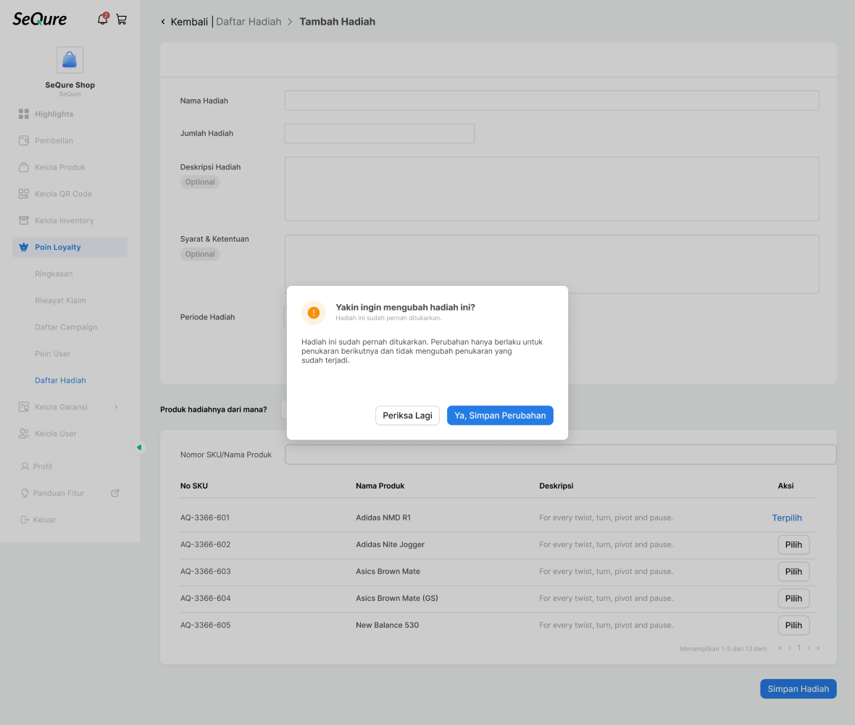Screen dimensions: 855x726
Task: Confirm with Ya, Simpan Perubahan
Action: click(500, 415)
